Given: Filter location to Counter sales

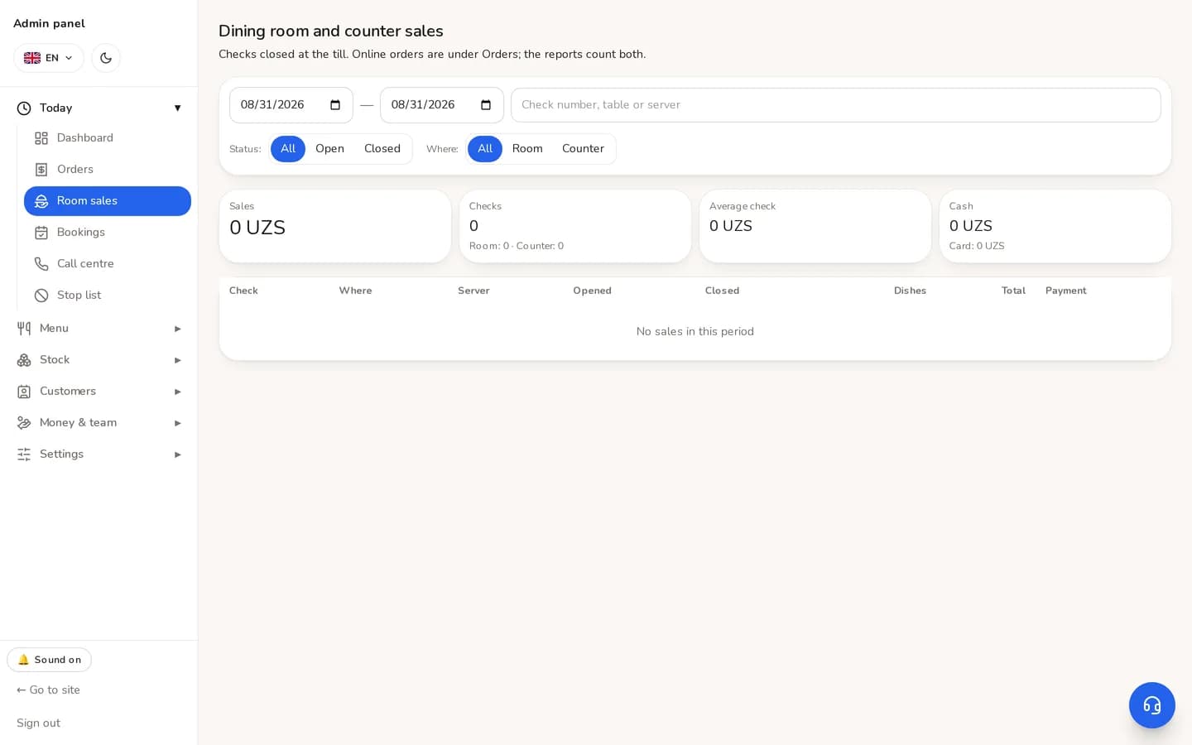Looking at the screenshot, I should (583, 149).
